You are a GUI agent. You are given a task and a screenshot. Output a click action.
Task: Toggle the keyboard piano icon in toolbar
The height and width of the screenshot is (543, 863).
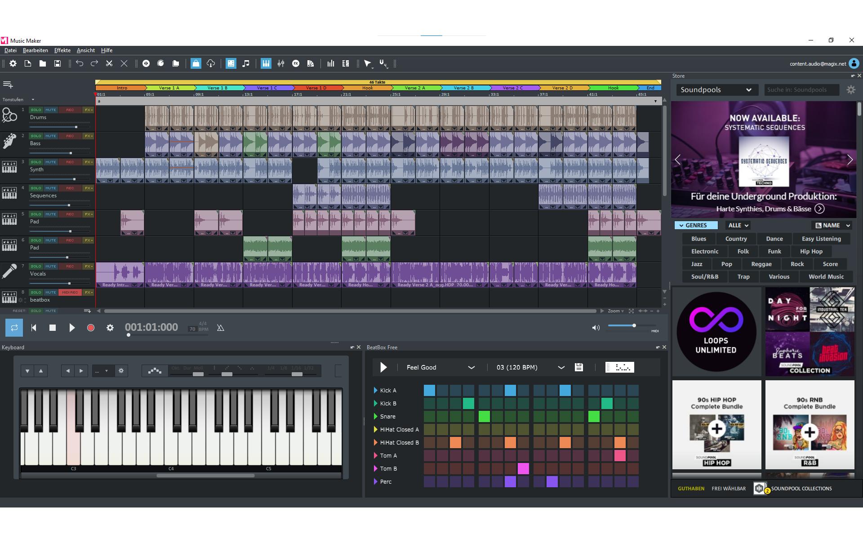(x=266, y=64)
